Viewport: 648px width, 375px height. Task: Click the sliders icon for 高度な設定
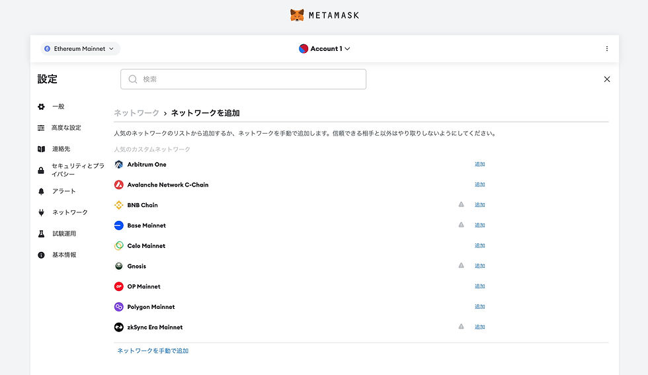pyautogui.click(x=41, y=128)
